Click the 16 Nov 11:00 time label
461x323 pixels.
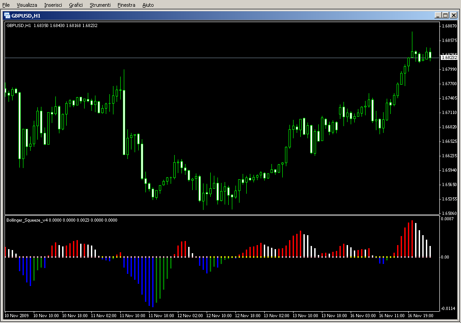coord(392,316)
